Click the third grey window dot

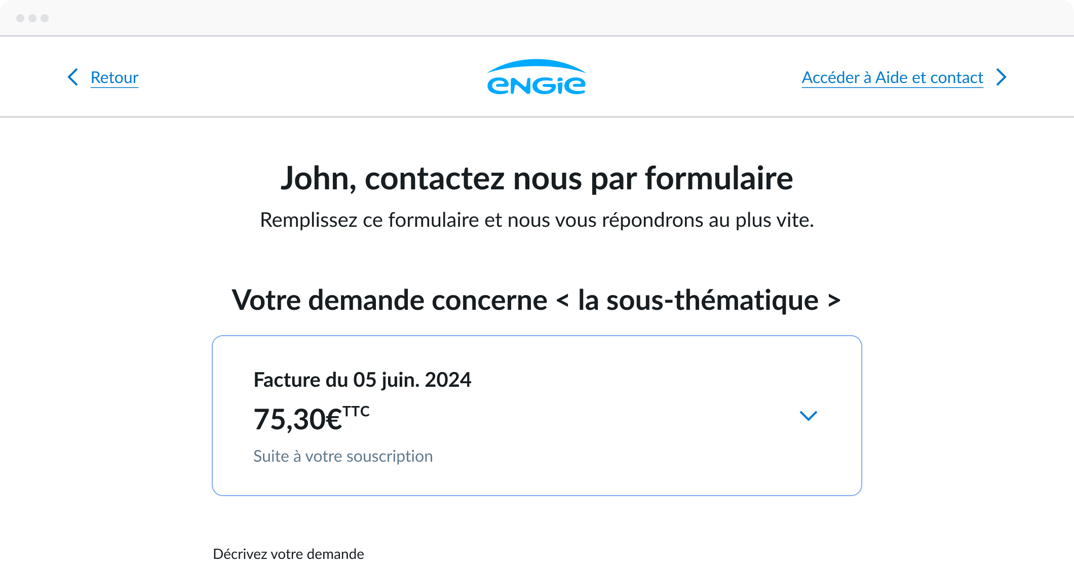(45, 18)
